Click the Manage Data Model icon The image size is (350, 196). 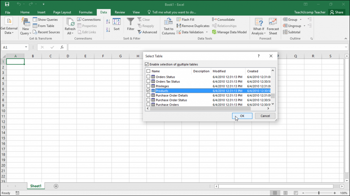[x=214, y=32]
